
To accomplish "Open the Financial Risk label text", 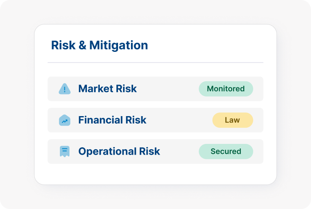I will coord(112,120).
